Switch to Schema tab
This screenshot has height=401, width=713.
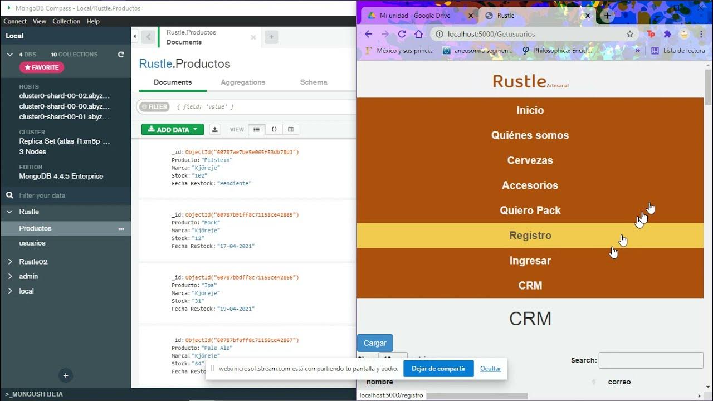pos(314,82)
